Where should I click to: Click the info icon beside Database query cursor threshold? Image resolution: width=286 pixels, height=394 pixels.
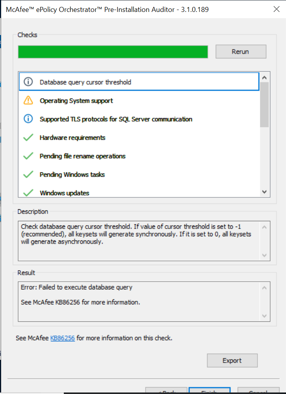28,82
